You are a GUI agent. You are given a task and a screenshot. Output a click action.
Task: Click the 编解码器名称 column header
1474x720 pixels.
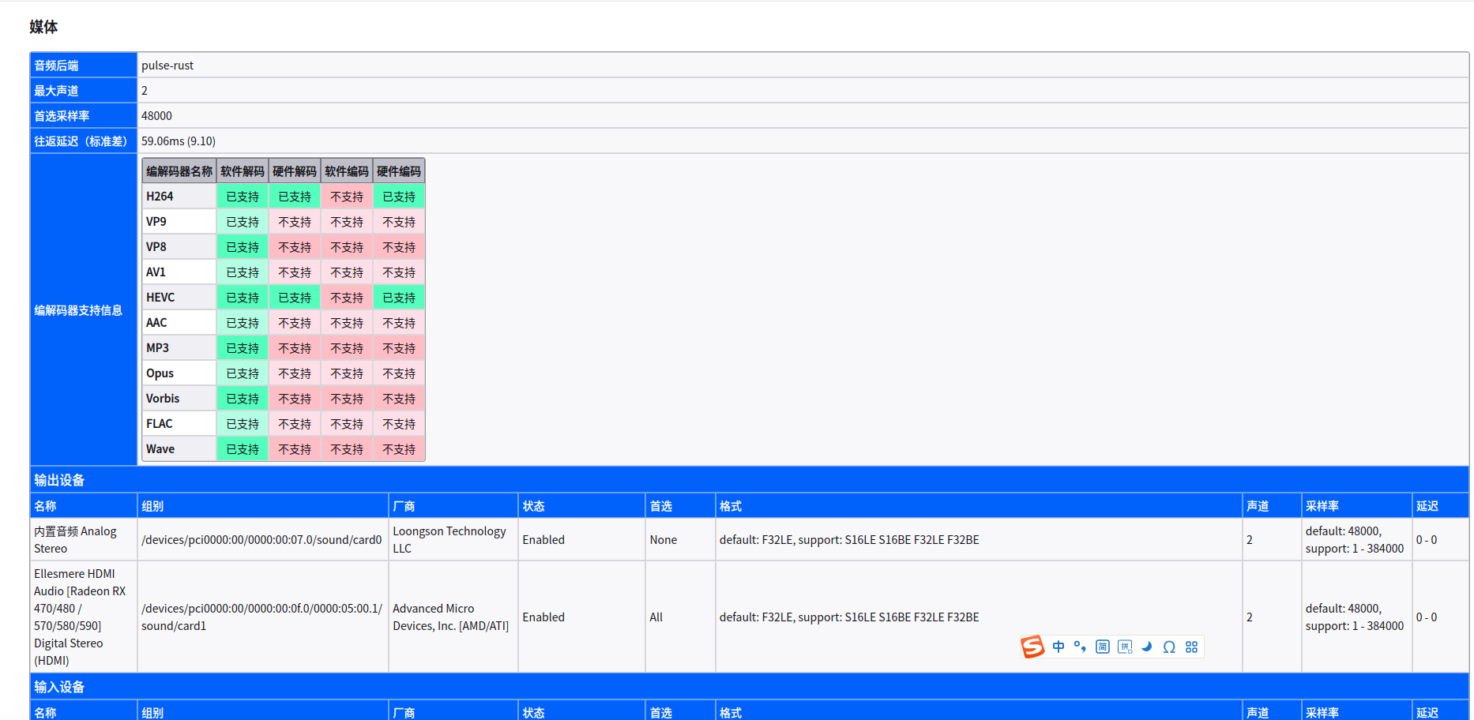tap(179, 171)
